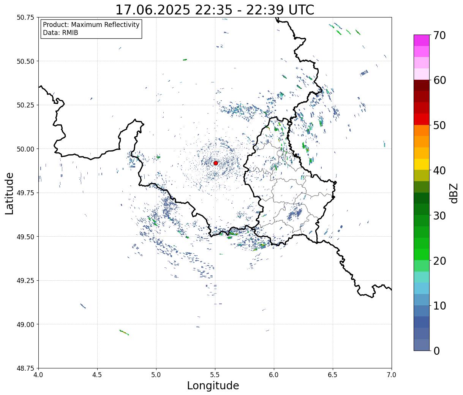Click the 'Product: Maximum Reflectivity' label
Image resolution: width=463 pixels, height=395 pixels.
(91, 25)
